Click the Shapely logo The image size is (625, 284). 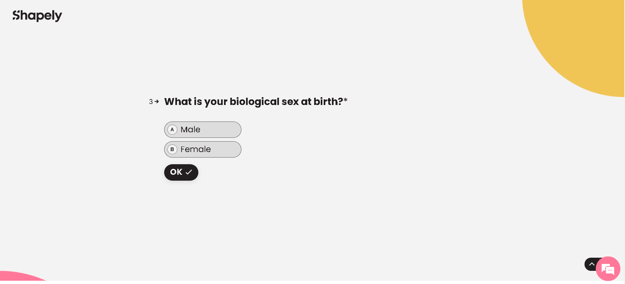[37, 15]
